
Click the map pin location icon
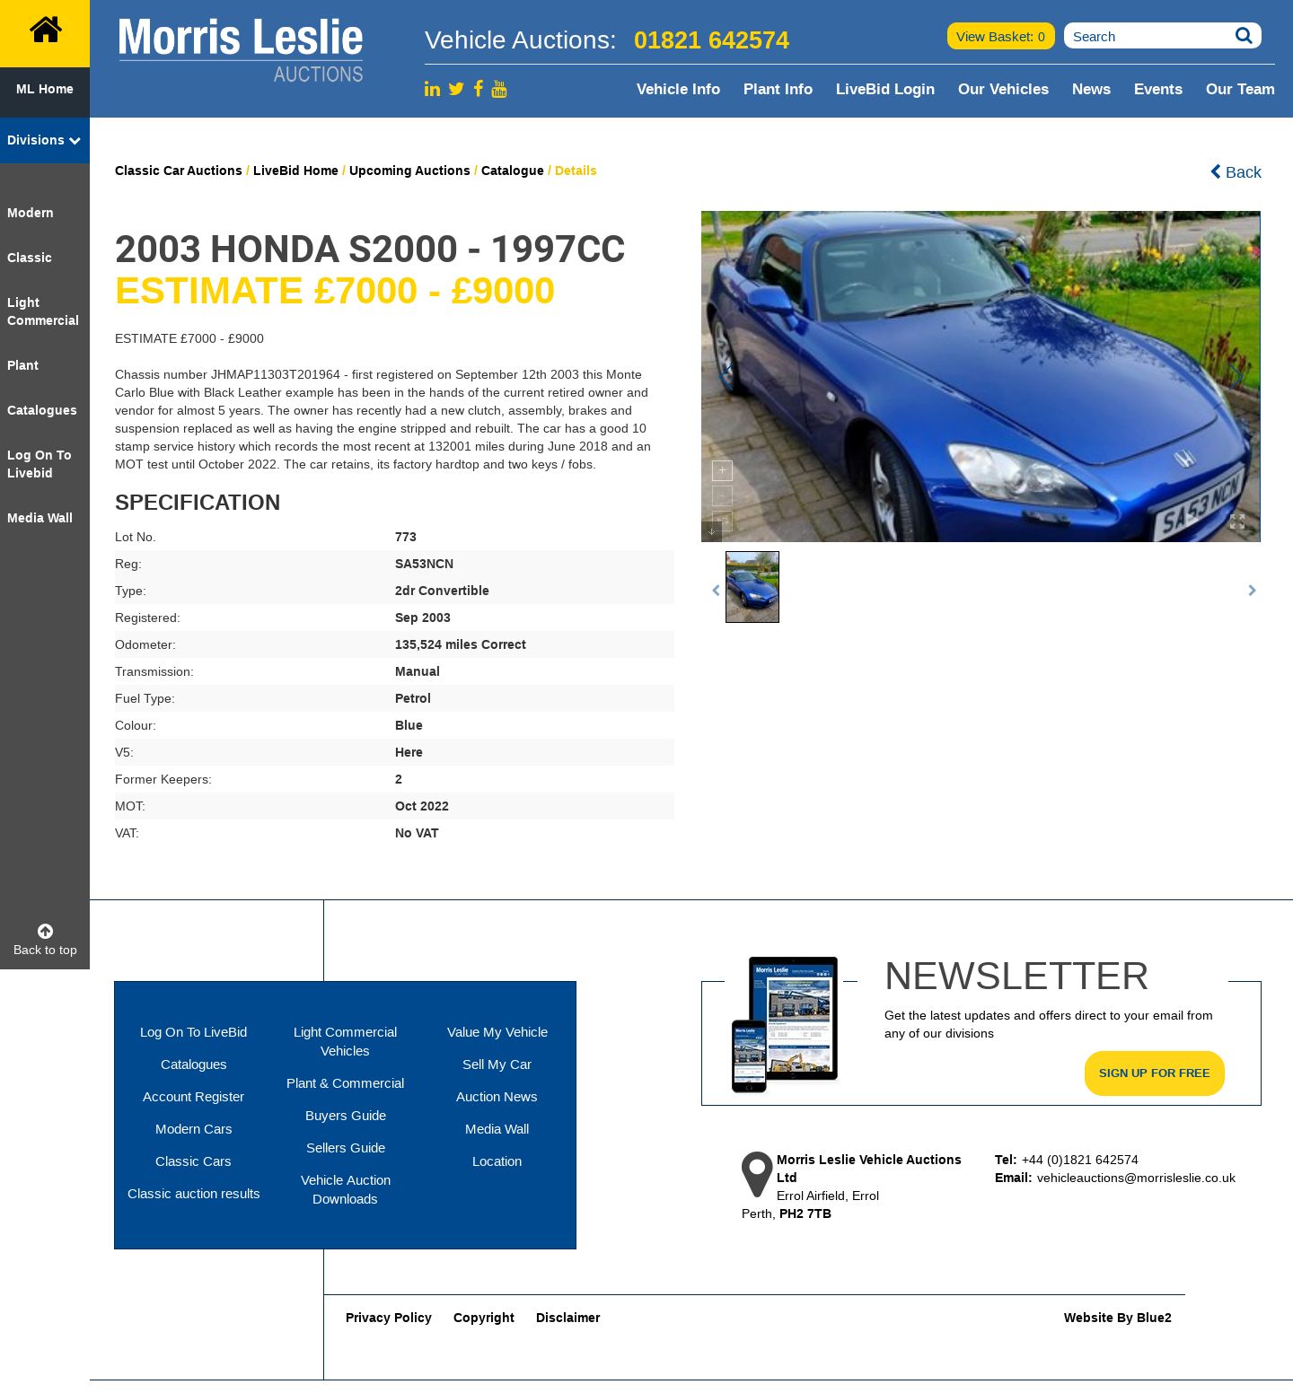point(757,1174)
